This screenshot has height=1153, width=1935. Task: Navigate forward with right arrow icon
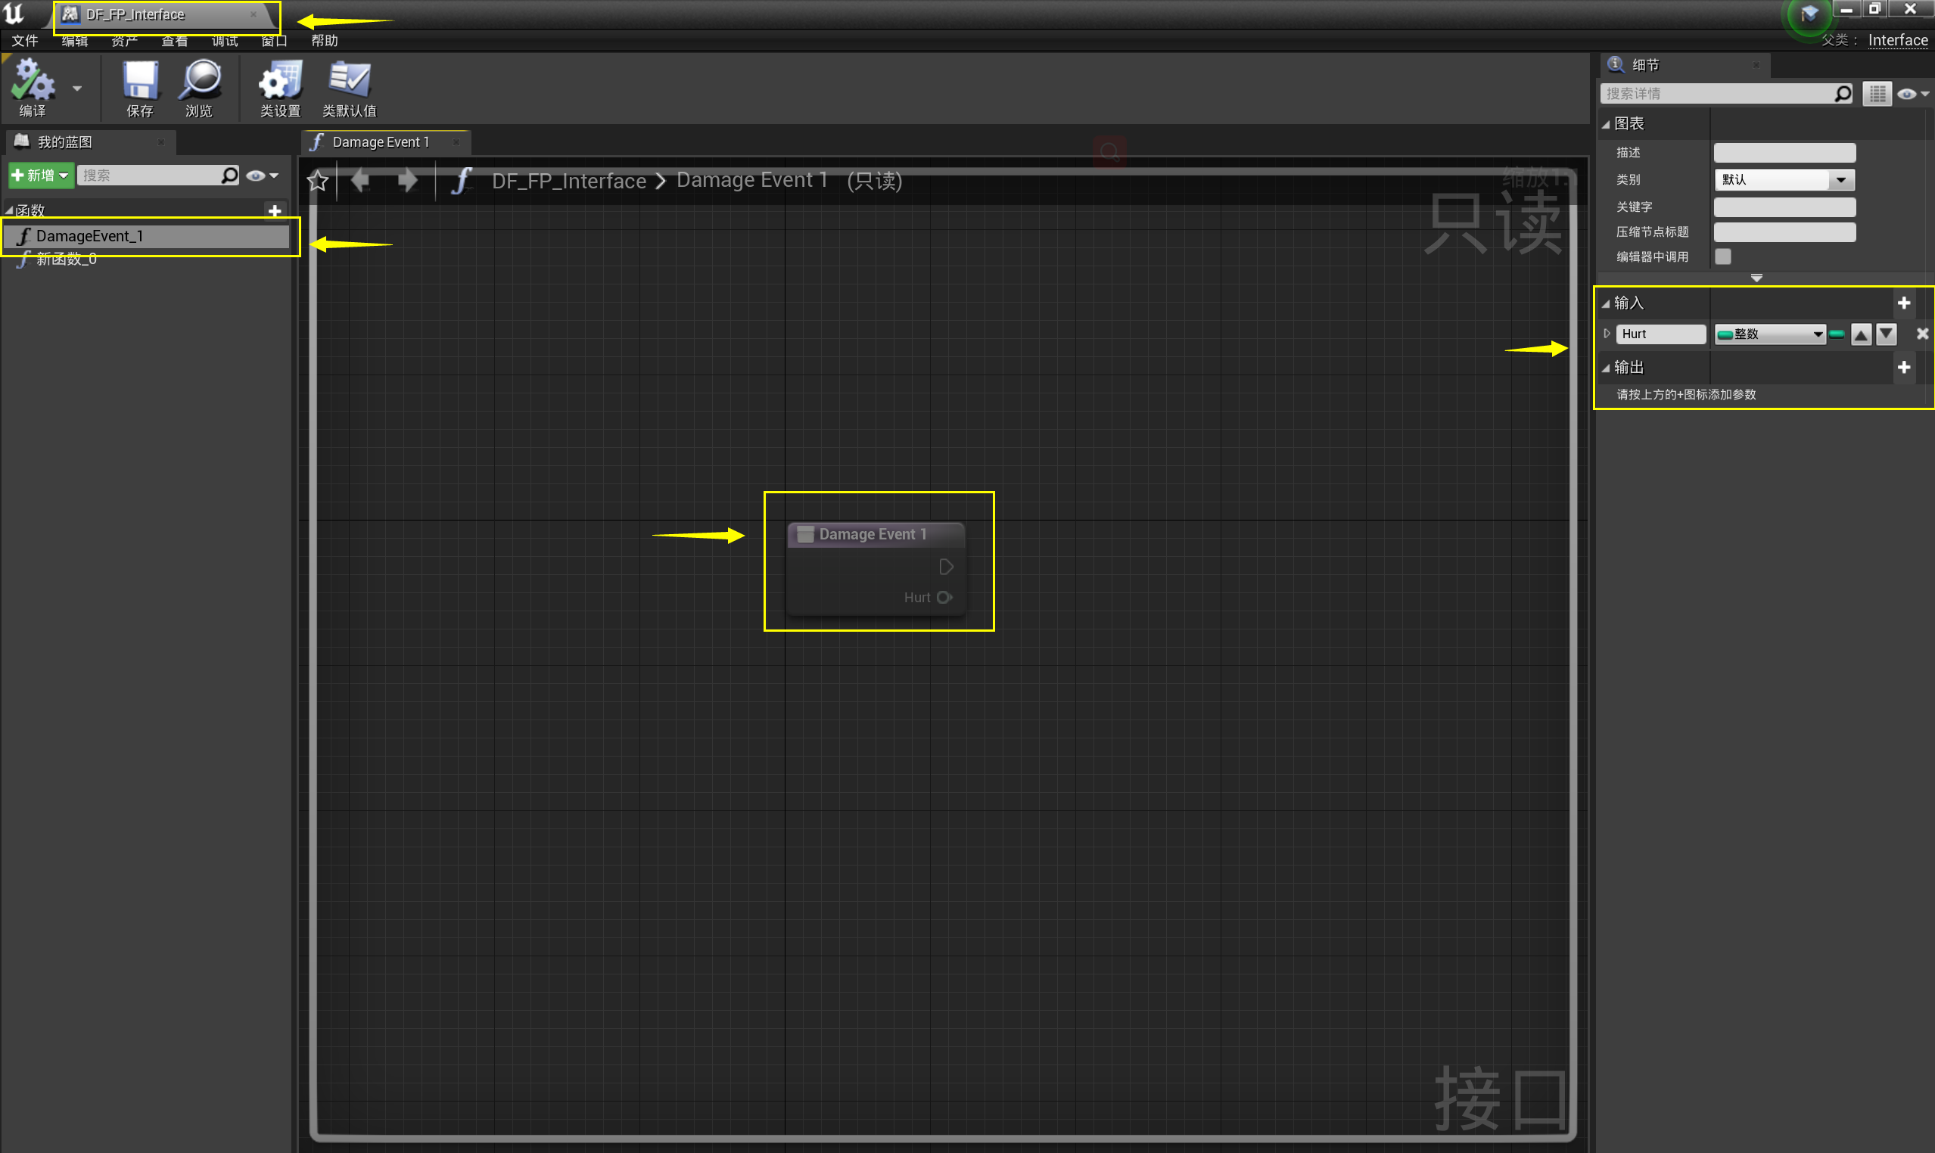click(407, 181)
